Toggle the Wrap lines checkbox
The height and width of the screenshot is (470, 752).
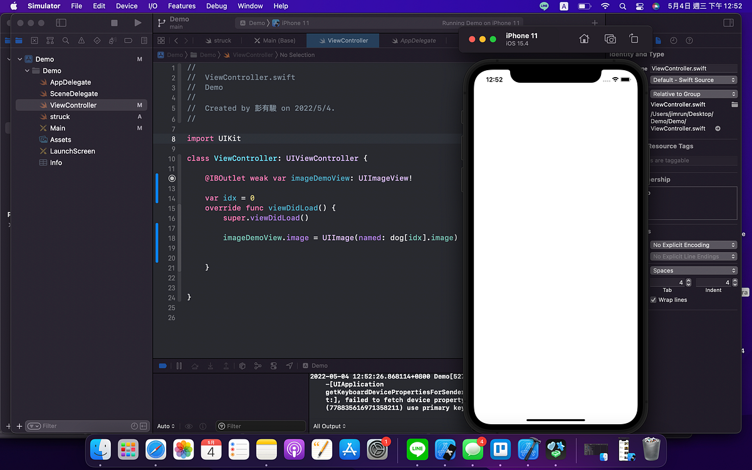pyautogui.click(x=654, y=300)
